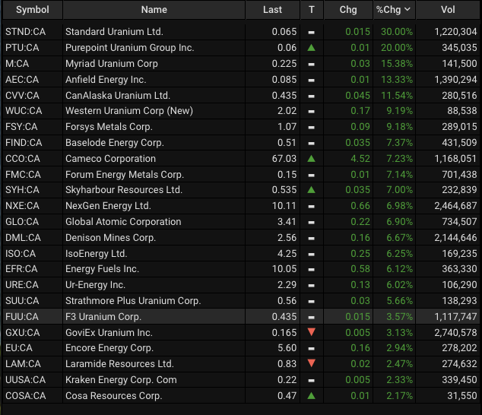Click the unchanged tick dash for CanAlaska Uranium
The height and width of the screenshot is (415, 482).
click(312, 97)
